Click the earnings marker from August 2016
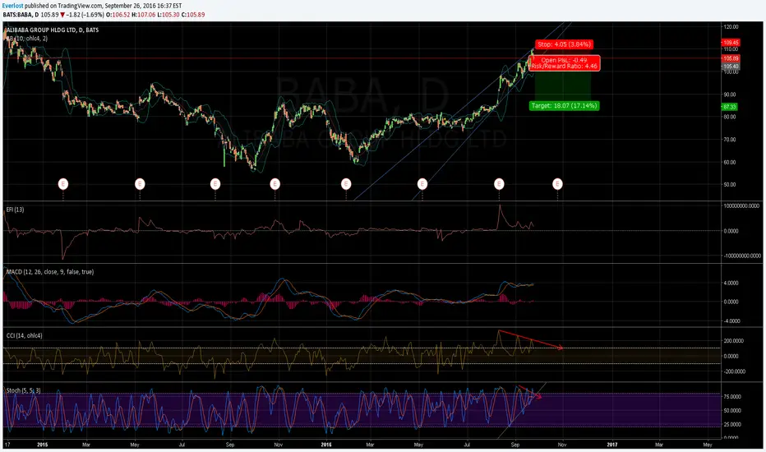Screen dimensions: 766x452 499,184
